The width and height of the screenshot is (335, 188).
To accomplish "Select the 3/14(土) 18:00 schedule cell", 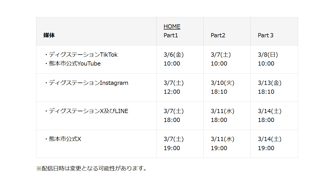I will click(x=269, y=116).
